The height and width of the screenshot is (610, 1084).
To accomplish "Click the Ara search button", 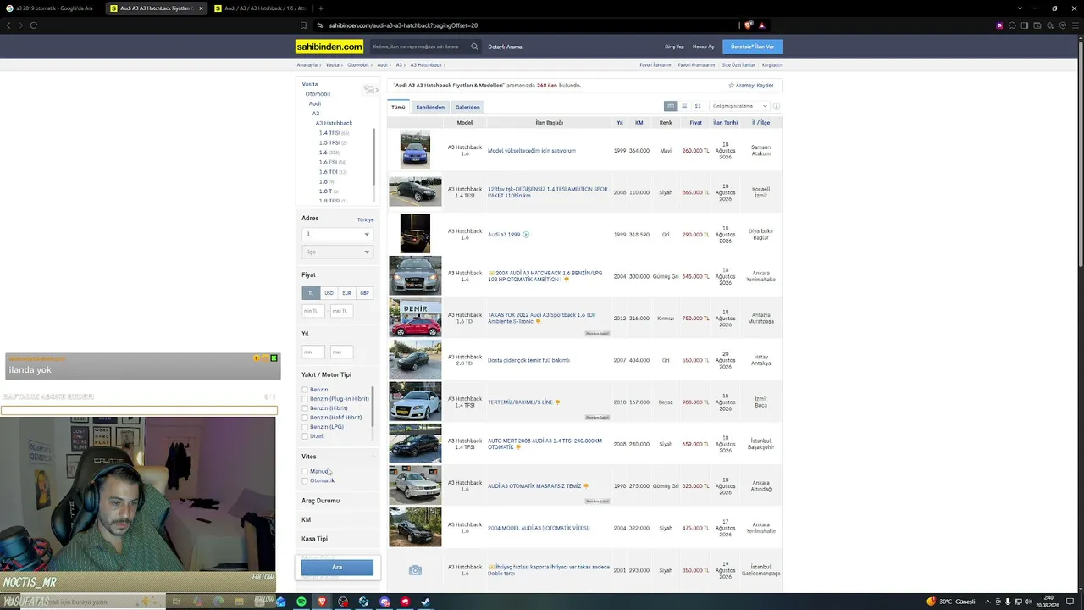I will 337,567.
